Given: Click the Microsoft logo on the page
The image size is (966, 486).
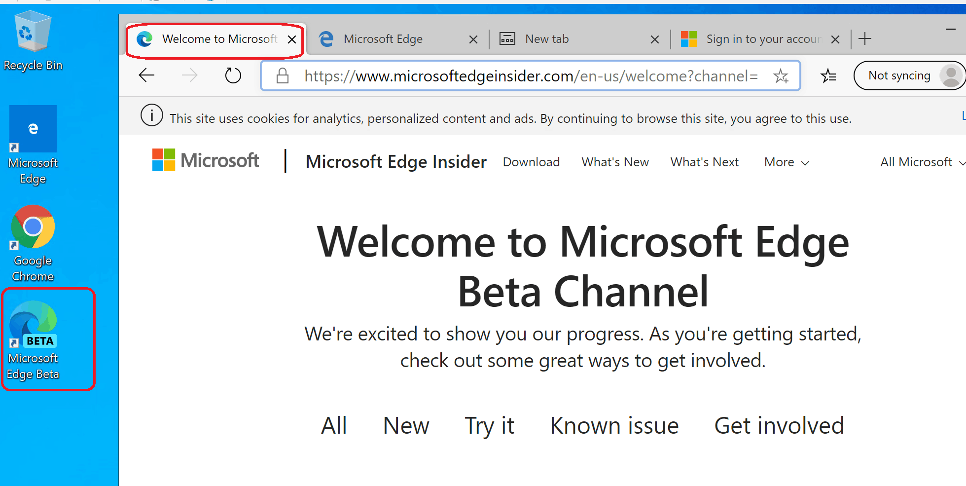Looking at the screenshot, I should click(206, 160).
